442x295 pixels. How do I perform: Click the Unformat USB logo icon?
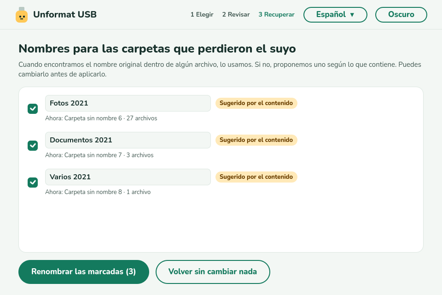coord(22,15)
